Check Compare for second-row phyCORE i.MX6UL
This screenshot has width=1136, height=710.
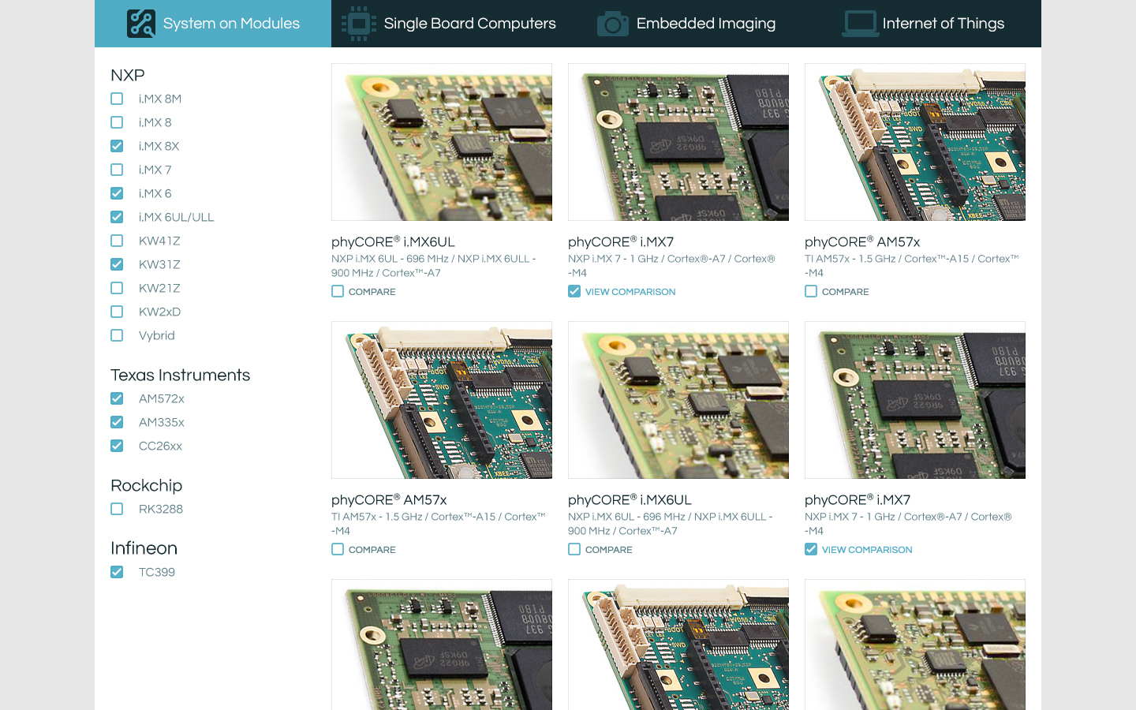point(574,550)
